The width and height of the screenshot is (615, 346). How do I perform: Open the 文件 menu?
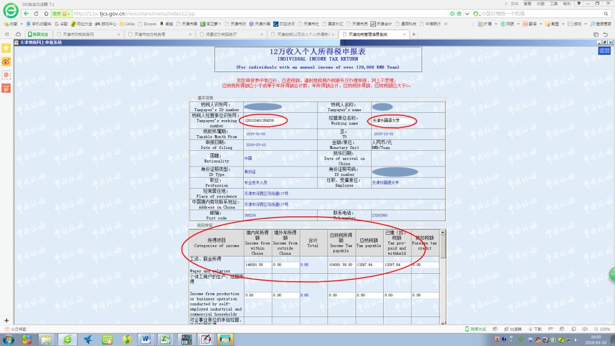pyautogui.click(x=514, y=4)
